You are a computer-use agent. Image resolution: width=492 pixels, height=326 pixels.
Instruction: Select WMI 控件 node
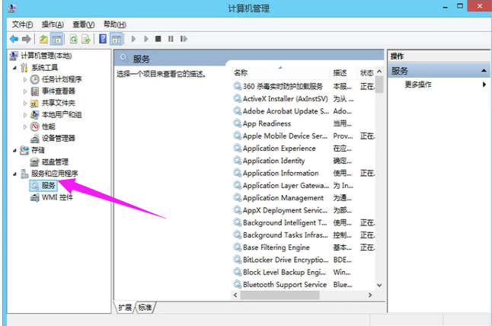pos(57,197)
